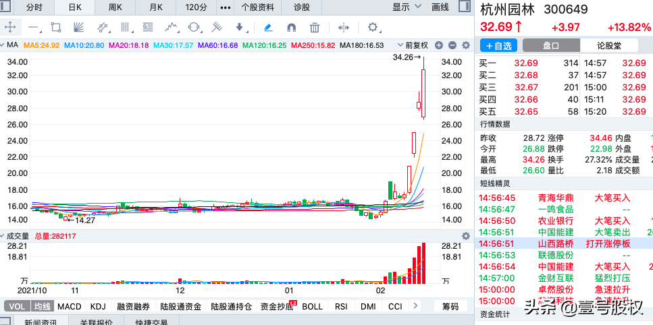This screenshot has width=653, height=325.
Task: Toggle the left side panel icon
Action: point(6,6)
